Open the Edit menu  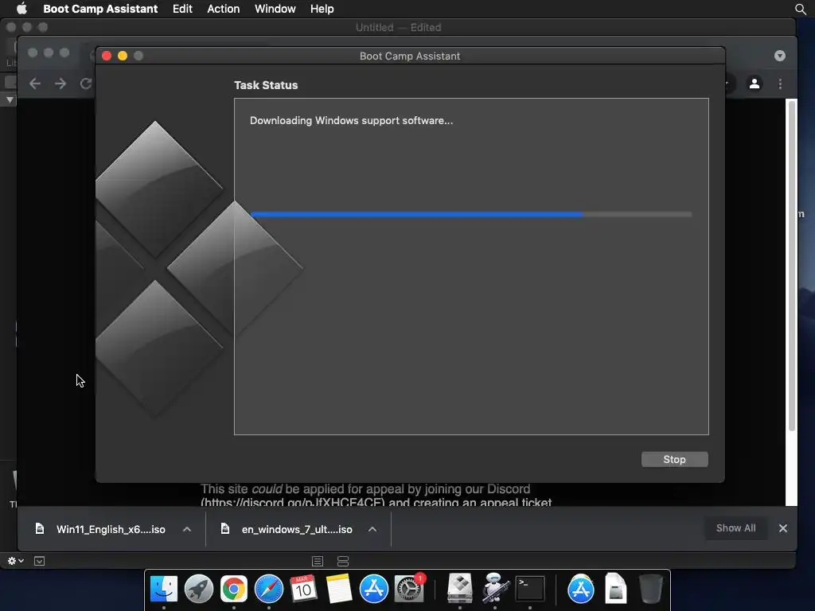[x=182, y=9]
